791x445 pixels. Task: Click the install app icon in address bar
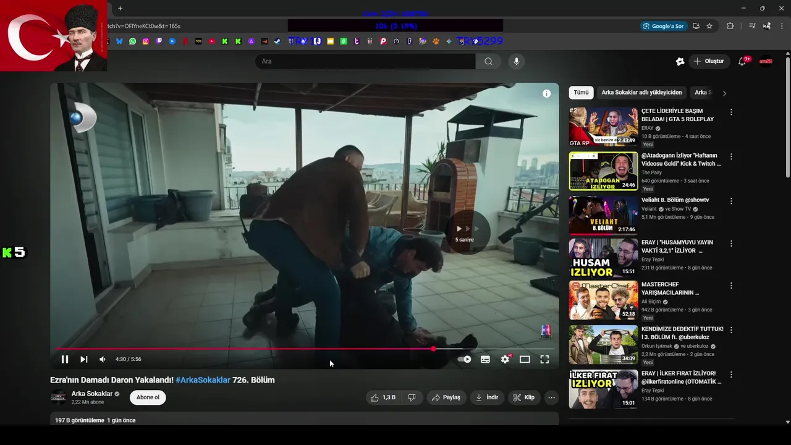(x=696, y=26)
